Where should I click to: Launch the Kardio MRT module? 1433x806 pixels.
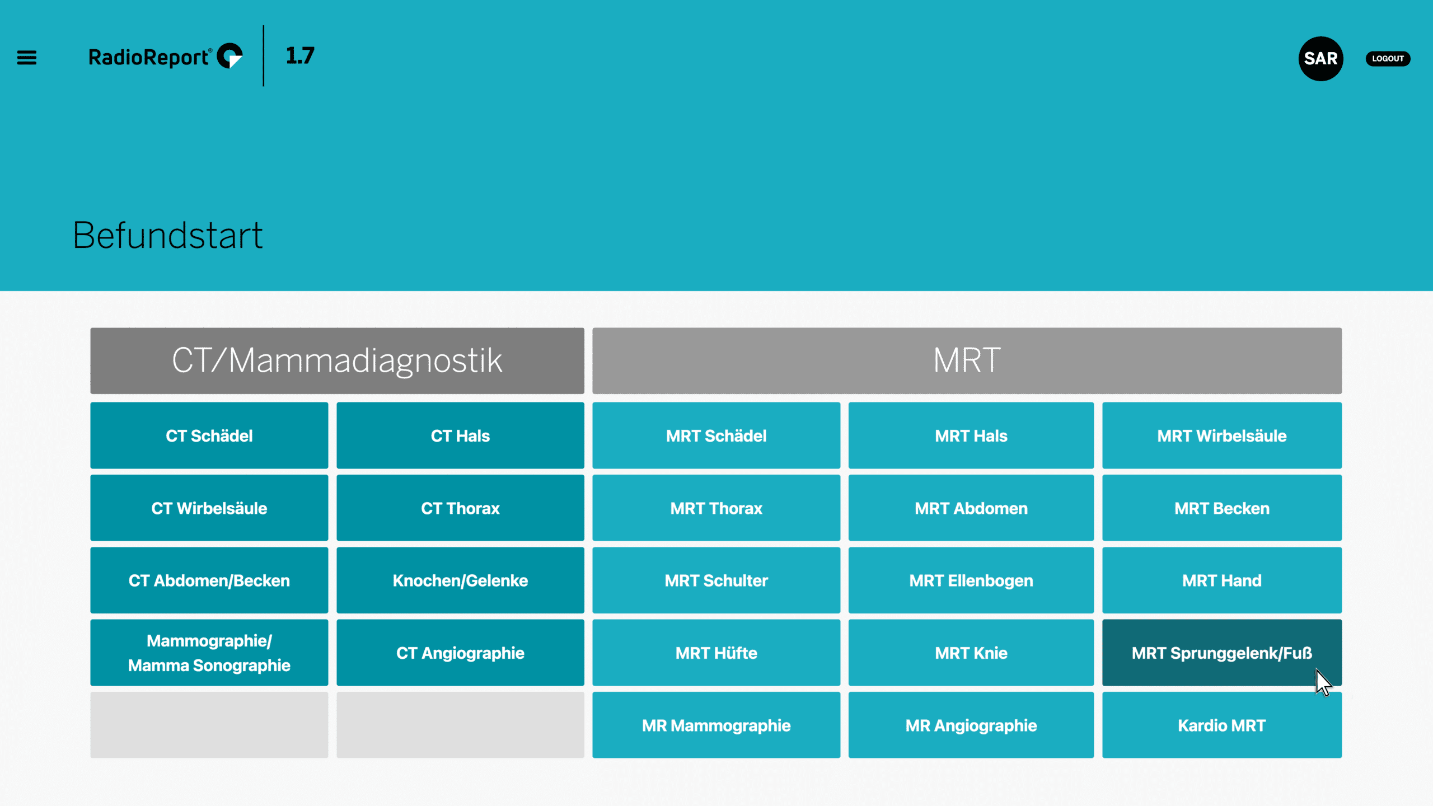(1221, 725)
